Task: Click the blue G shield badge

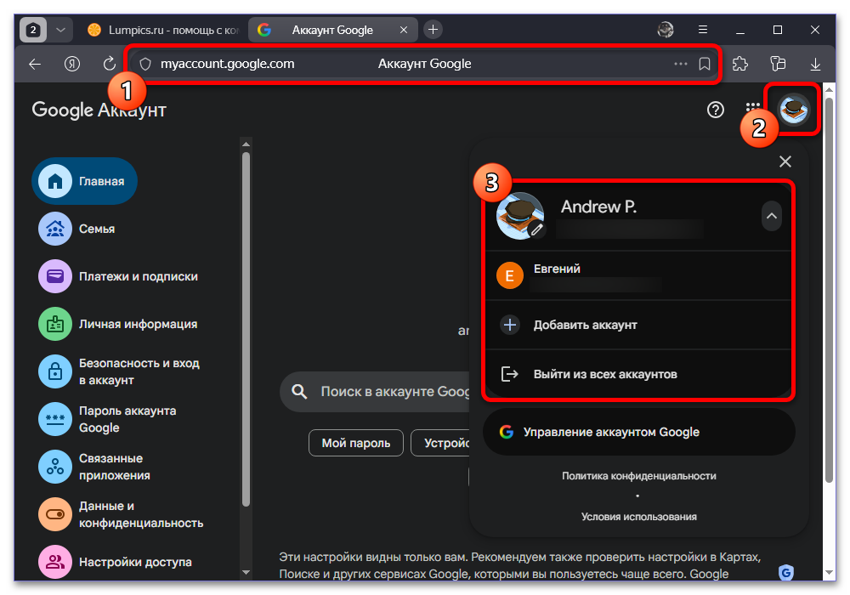Action: coord(786,572)
